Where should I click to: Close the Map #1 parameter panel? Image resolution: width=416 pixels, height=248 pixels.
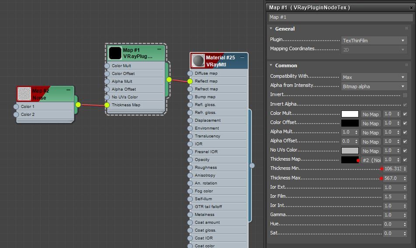coord(411,8)
